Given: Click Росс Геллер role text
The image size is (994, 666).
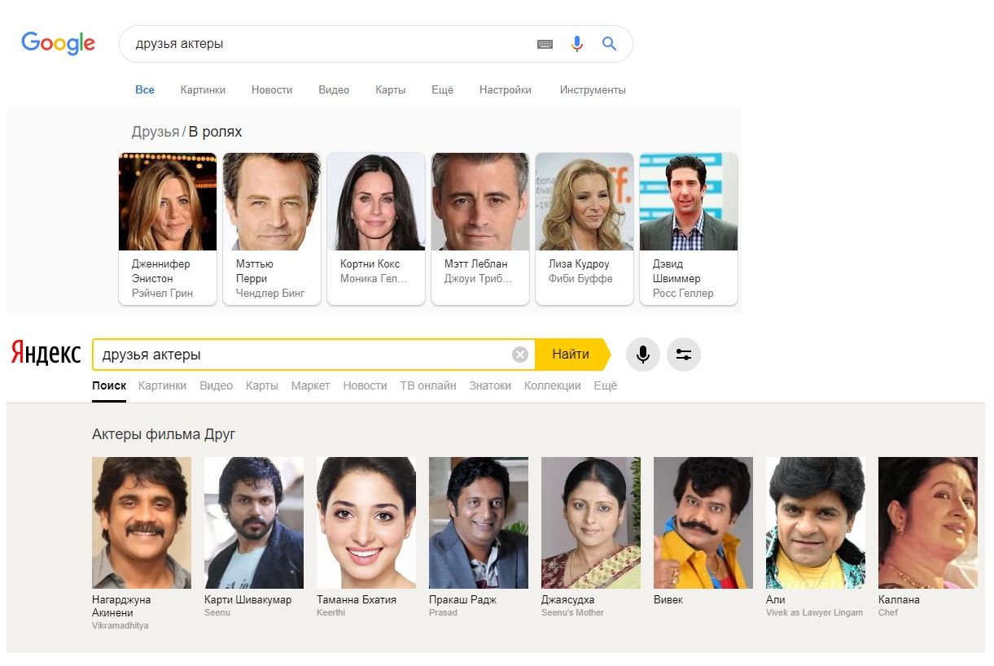Looking at the screenshot, I should tap(683, 293).
